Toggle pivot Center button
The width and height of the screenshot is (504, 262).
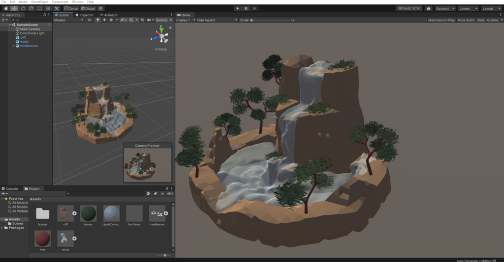pos(71,8)
